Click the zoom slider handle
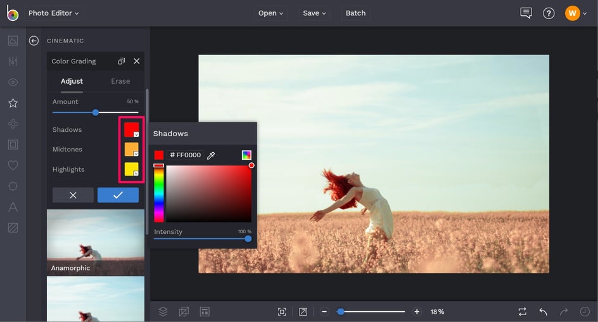 point(341,312)
